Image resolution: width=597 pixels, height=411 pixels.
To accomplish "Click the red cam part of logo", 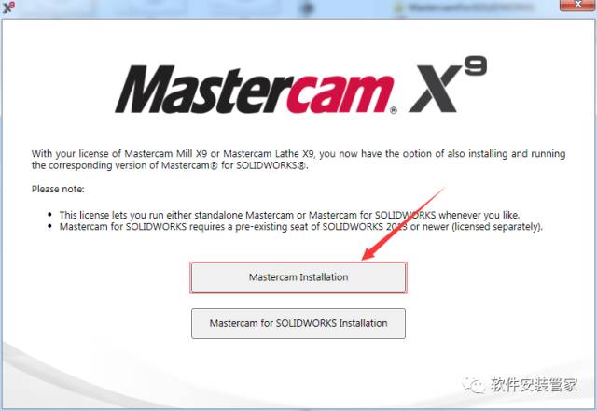I will pos(340,93).
